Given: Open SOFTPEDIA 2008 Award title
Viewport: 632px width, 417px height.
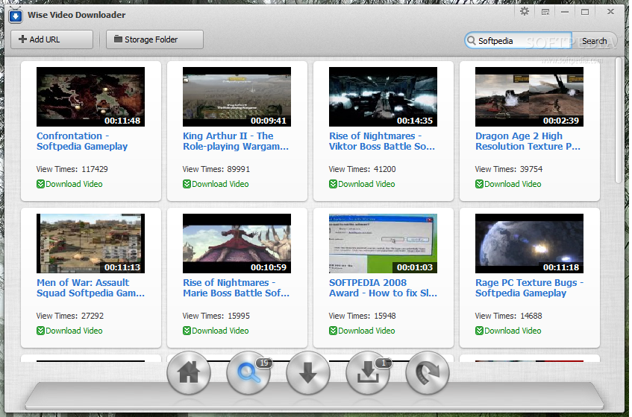Looking at the screenshot, I should 383,288.
